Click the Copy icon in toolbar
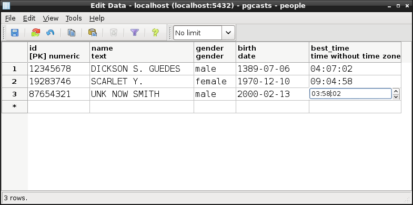 (72, 33)
